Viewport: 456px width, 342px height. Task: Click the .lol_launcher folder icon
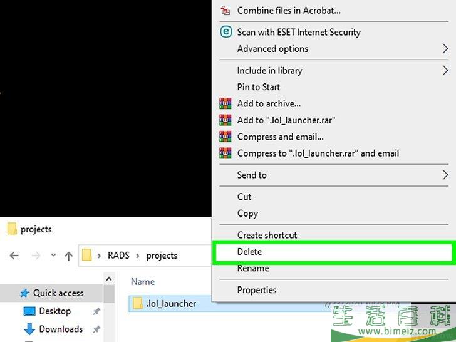(138, 303)
